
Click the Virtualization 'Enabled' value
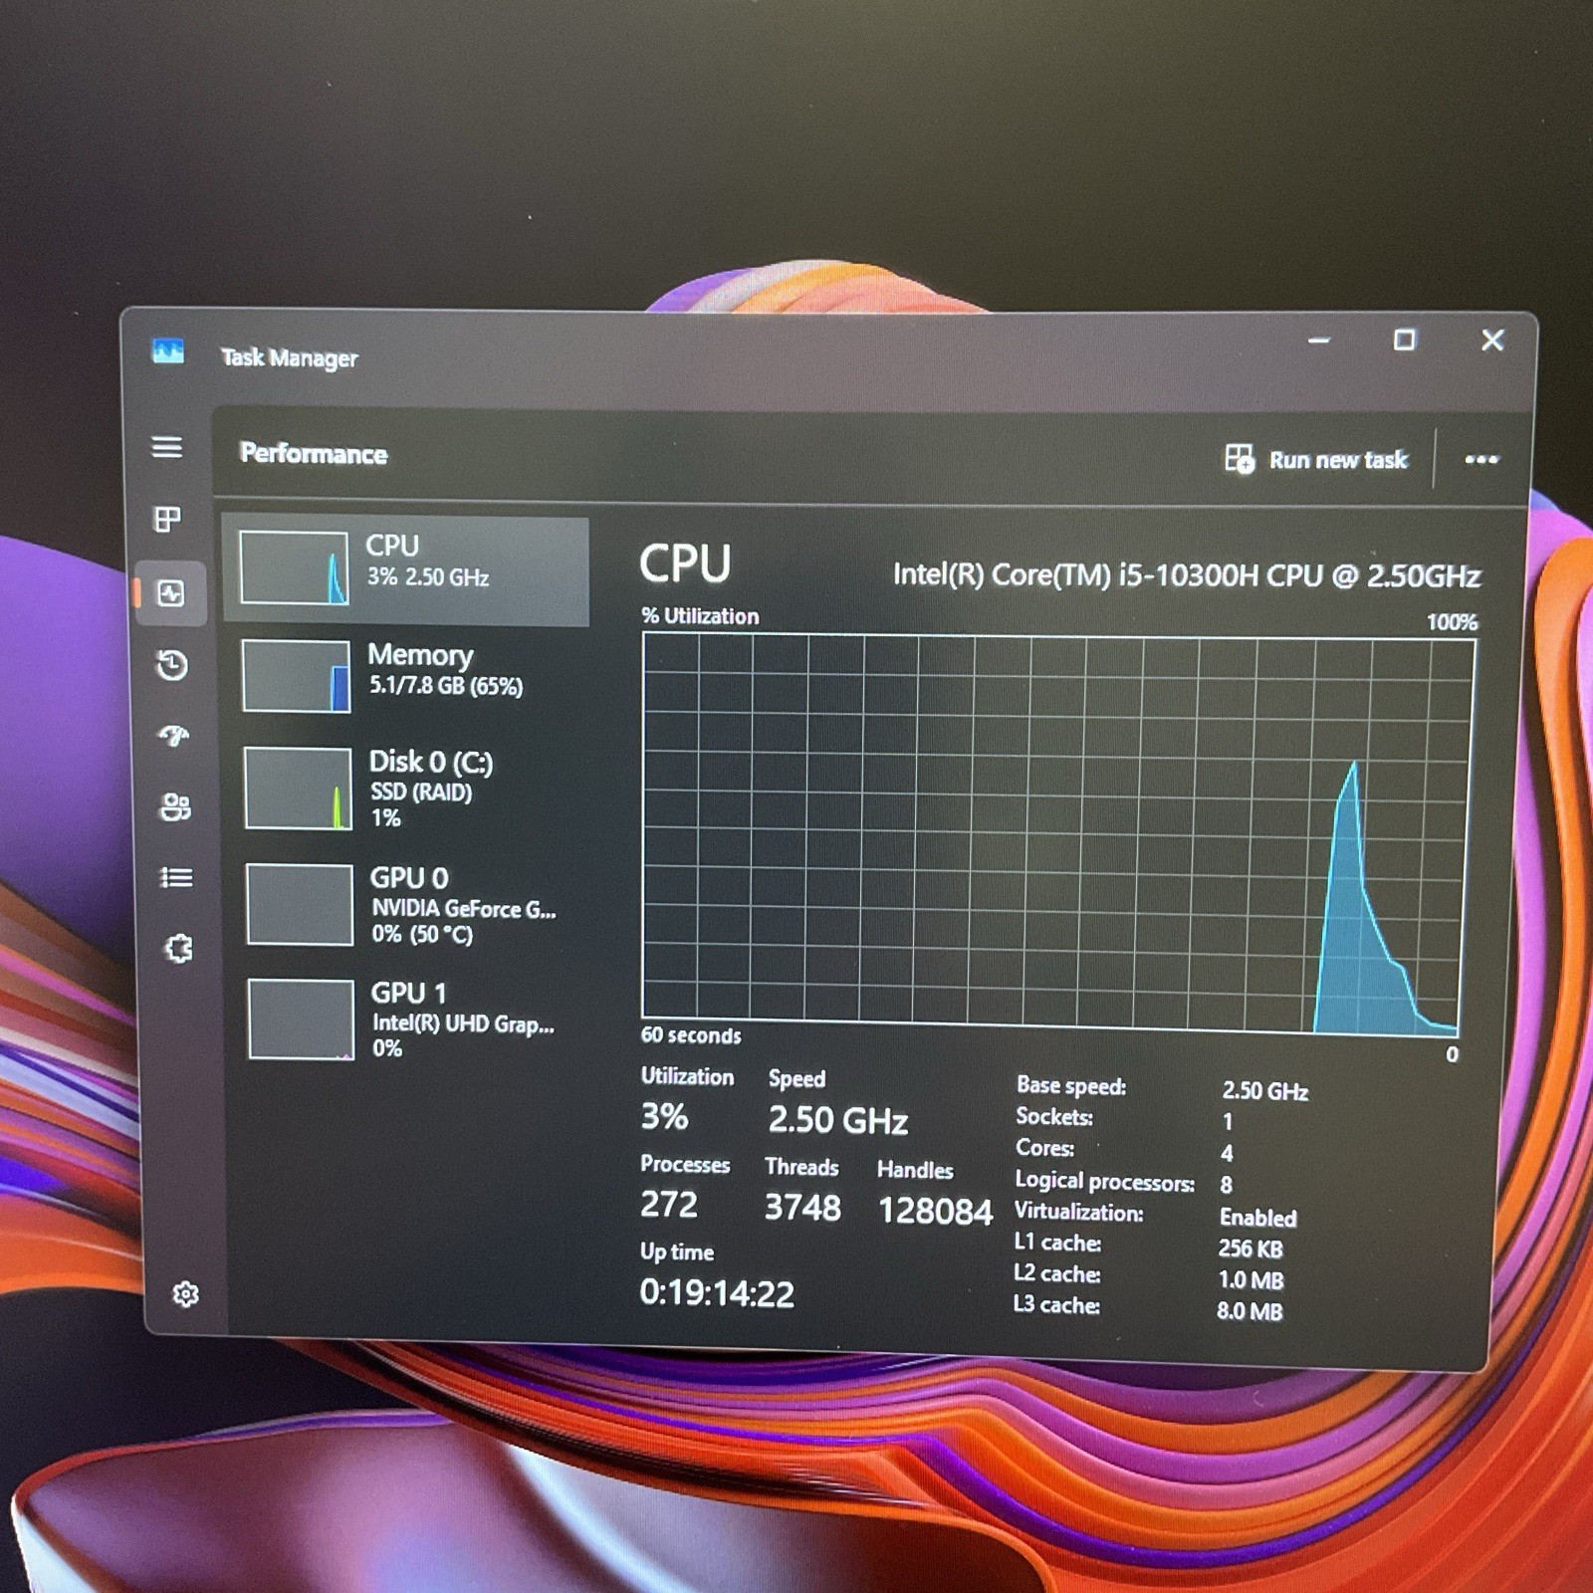pyautogui.click(x=1258, y=1218)
